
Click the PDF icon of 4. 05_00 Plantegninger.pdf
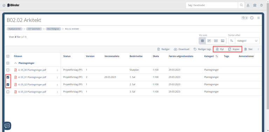[x=16, y=70]
